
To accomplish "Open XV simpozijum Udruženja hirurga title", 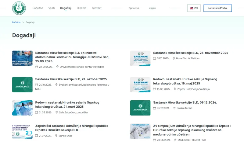I will (192, 130).
